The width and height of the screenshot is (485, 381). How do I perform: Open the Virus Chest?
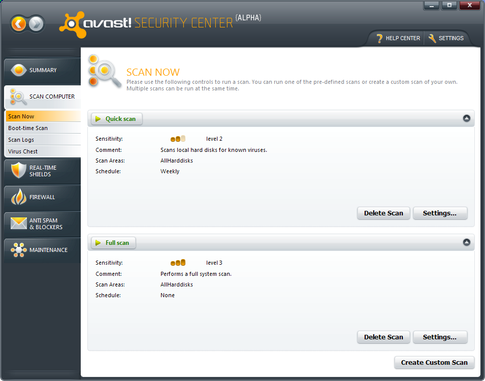(43, 152)
